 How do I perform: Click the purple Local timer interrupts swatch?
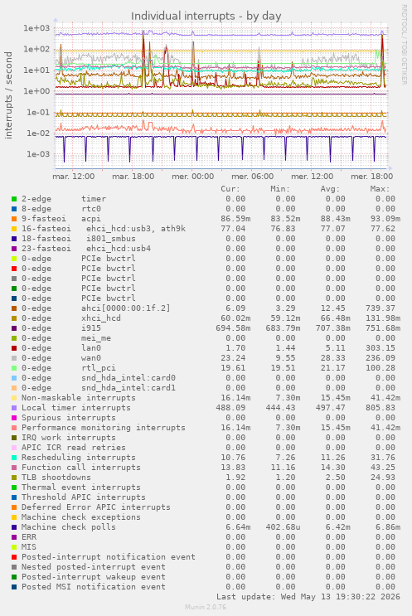pos(14,408)
